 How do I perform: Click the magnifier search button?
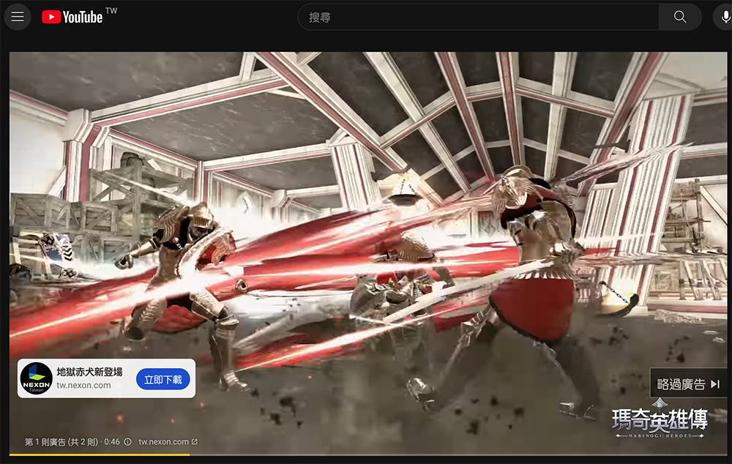tap(680, 18)
